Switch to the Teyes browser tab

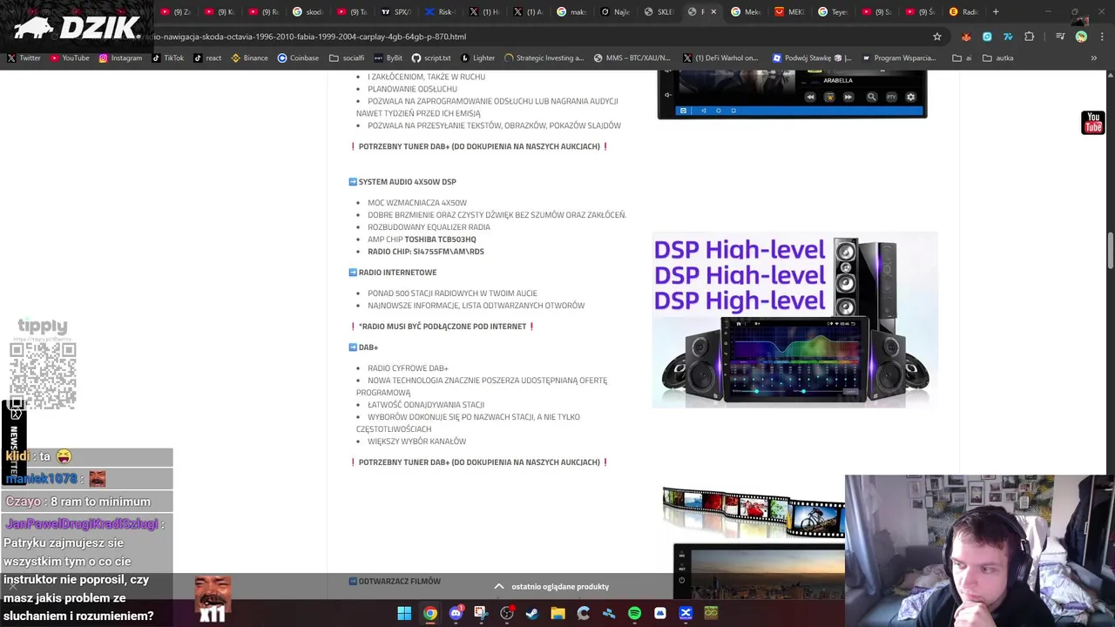(x=834, y=12)
